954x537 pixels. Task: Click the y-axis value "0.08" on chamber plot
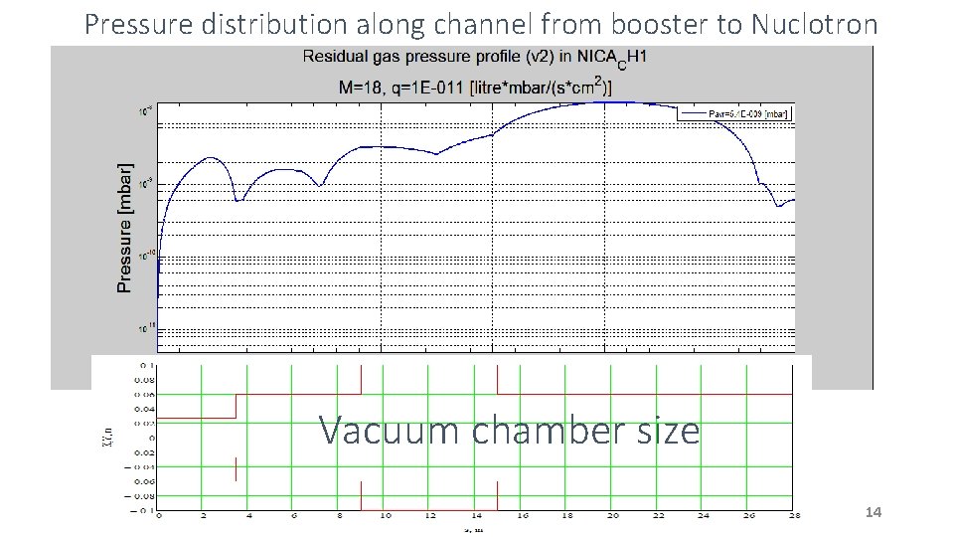tap(144, 380)
